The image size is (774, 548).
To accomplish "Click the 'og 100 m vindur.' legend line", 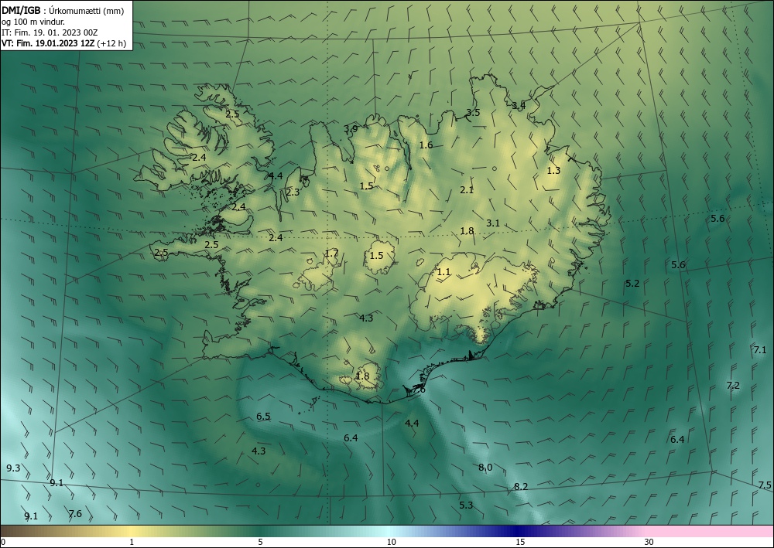I will click(33, 22).
